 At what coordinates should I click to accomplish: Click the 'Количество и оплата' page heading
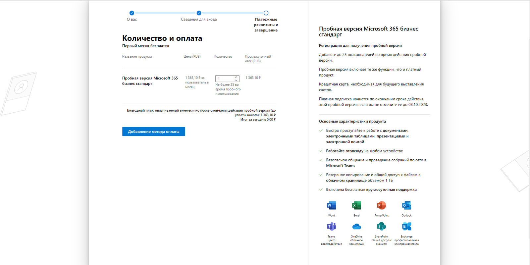click(x=162, y=38)
